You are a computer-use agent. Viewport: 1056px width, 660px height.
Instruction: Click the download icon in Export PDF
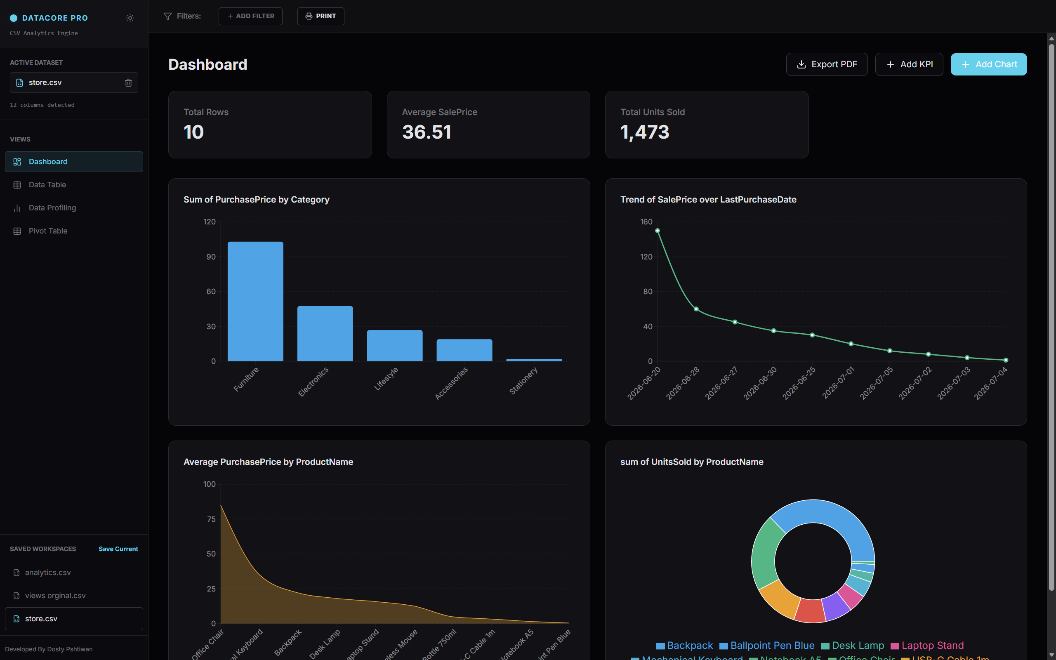coord(801,64)
